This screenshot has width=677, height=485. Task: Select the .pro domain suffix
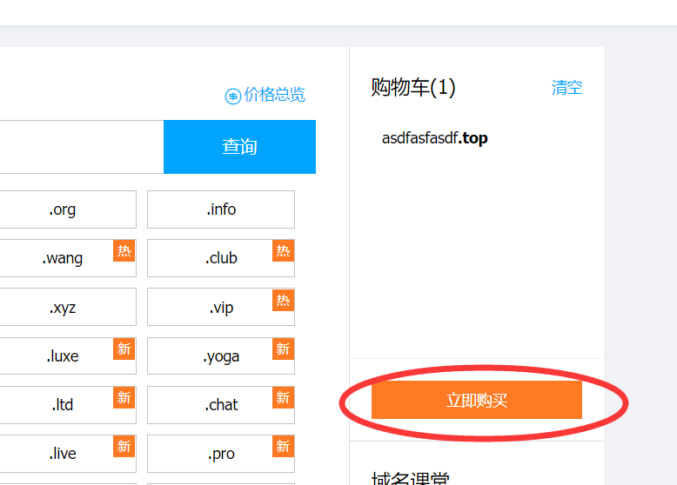click(221, 454)
